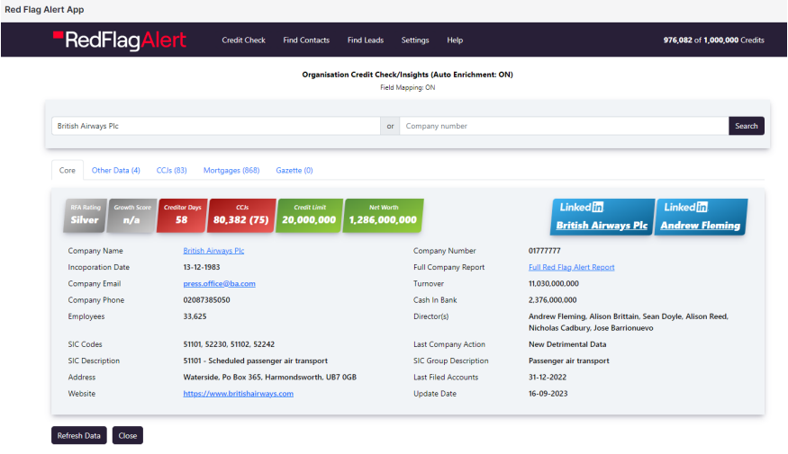Switch to the Core tab
Viewport: 788px width, 454px height.
[x=68, y=171]
